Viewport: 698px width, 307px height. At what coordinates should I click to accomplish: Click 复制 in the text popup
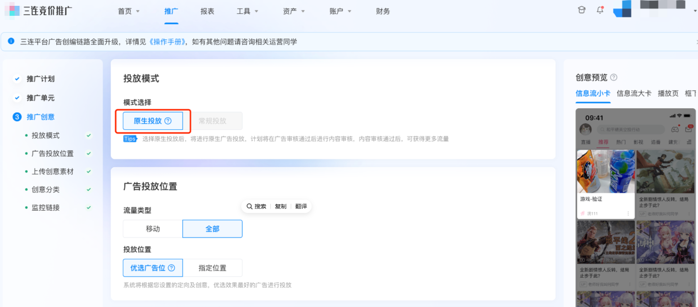[281, 206]
